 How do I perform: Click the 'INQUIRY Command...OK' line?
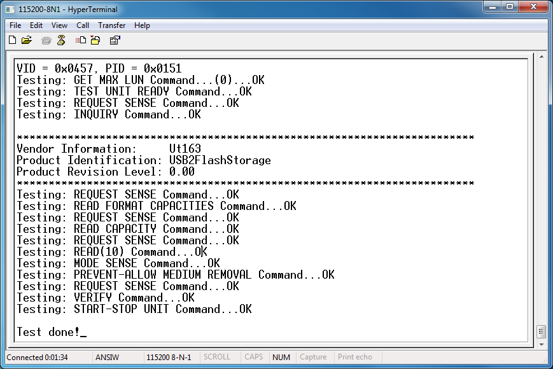click(x=109, y=115)
